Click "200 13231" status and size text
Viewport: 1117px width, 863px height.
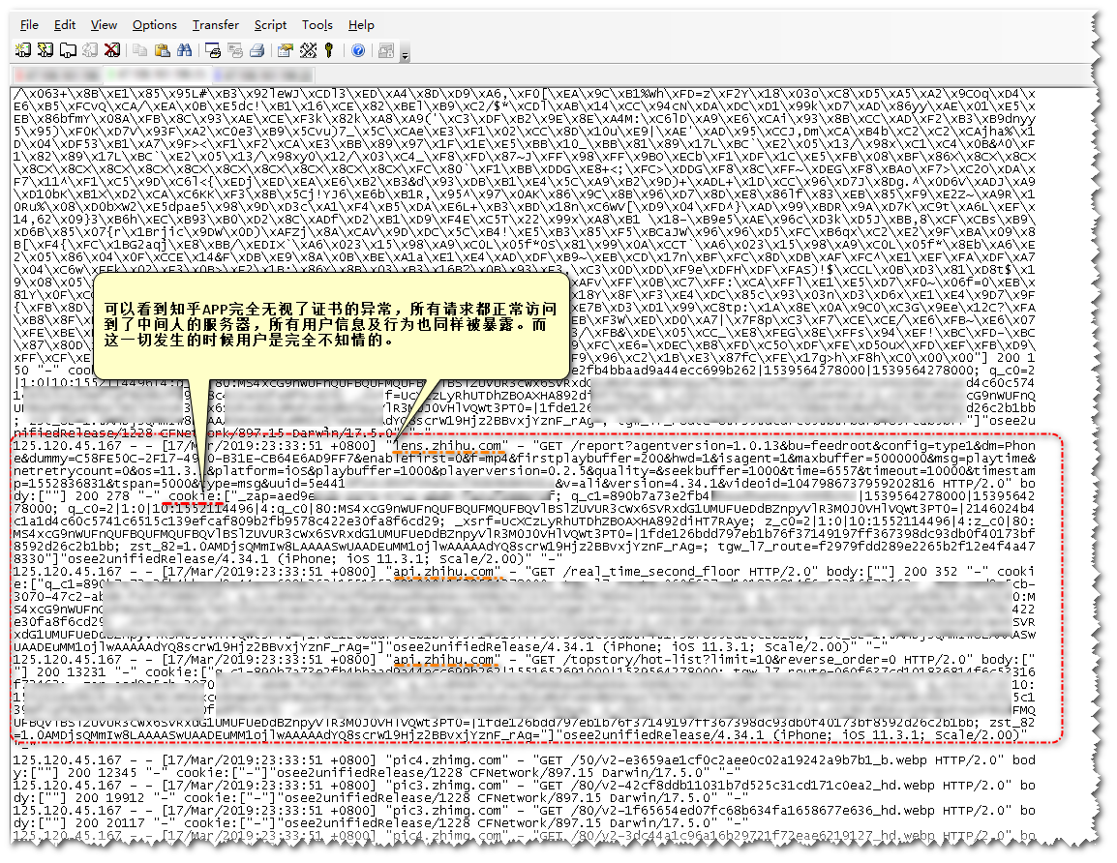tap(71, 672)
